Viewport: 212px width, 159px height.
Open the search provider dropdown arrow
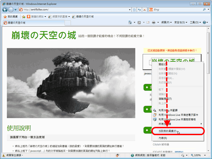coord(208,10)
